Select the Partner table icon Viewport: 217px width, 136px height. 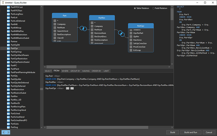point(8,42)
